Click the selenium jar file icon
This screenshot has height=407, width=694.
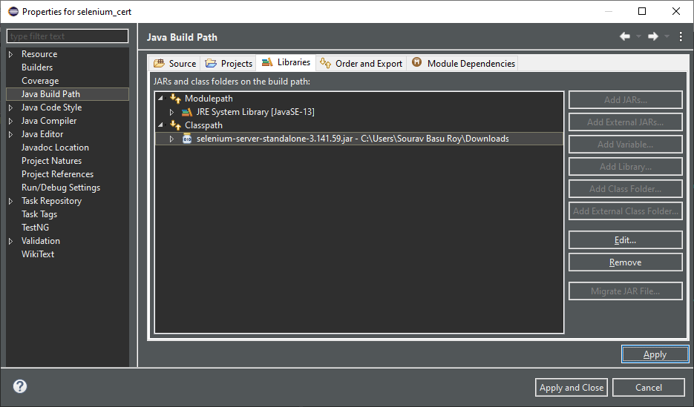click(x=187, y=139)
